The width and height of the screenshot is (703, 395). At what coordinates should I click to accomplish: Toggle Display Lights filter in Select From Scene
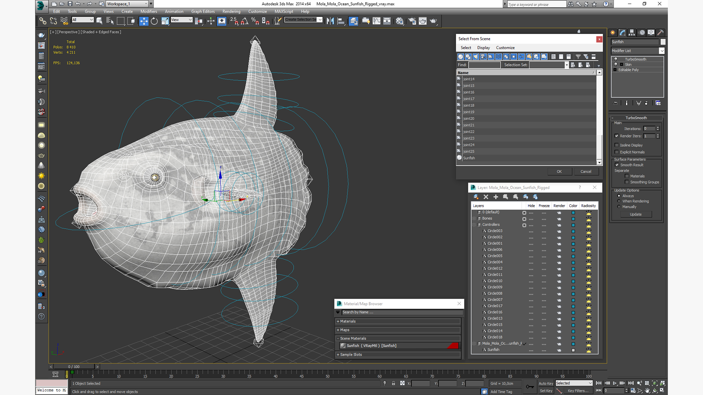[x=476, y=57]
